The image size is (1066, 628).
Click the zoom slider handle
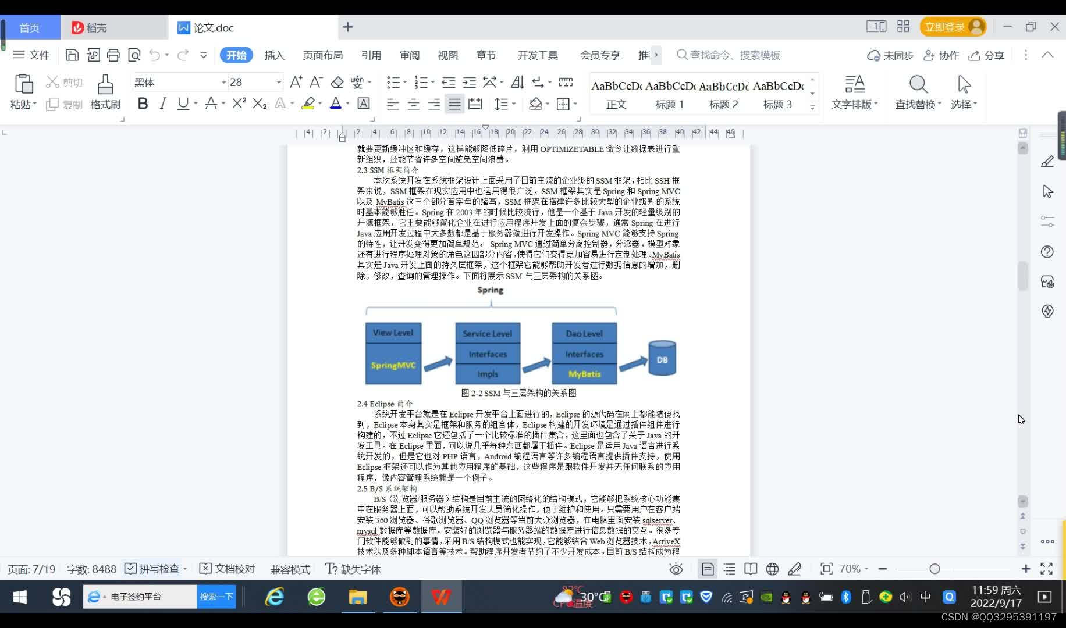[x=934, y=569]
